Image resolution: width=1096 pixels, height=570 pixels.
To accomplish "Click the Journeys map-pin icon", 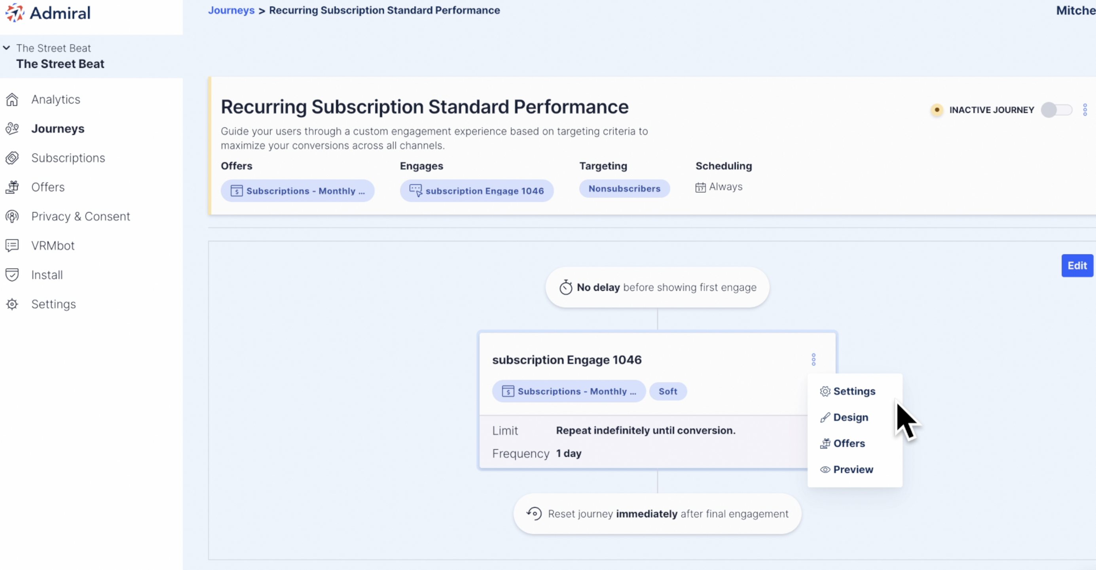I will tap(12, 128).
